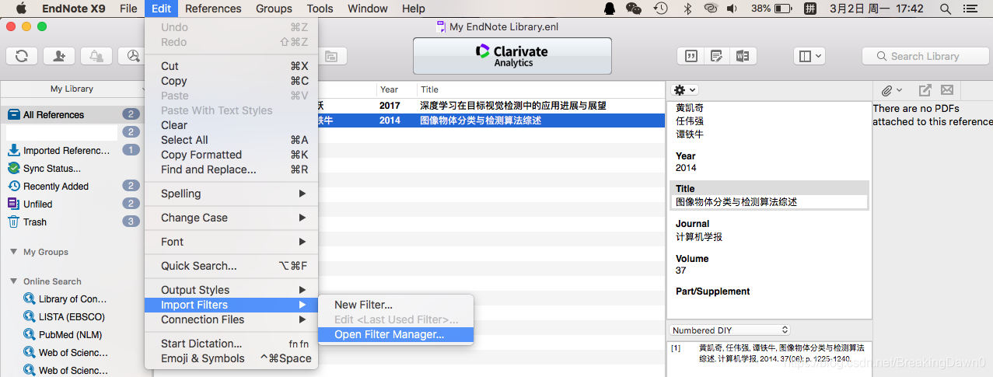Click the Title field in reference panel
This screenshot has width=993, height=377.
(x=768, y=202)
